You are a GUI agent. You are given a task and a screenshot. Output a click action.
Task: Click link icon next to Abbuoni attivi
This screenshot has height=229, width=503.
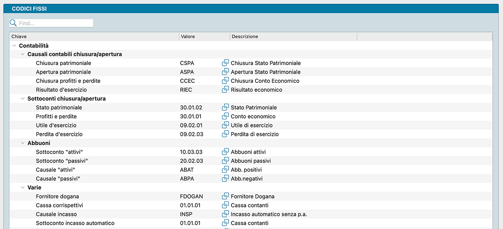[225, 152]
